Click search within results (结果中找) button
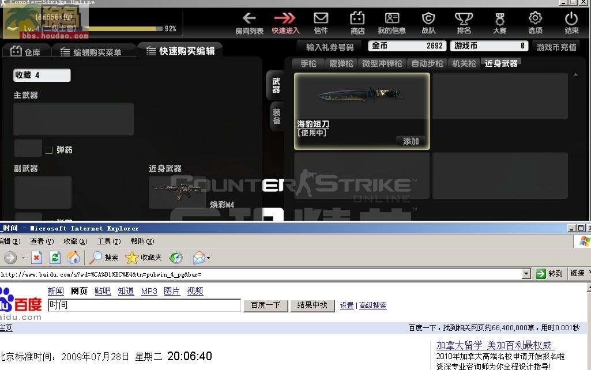 [x=312, y=305]
